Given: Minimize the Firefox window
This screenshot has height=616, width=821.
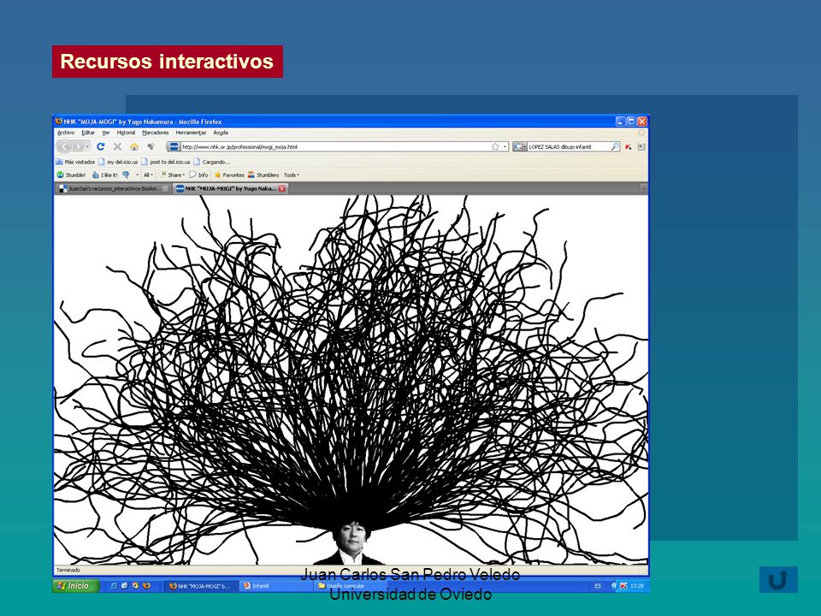Looking at the screenshot, I should [621, 121].
